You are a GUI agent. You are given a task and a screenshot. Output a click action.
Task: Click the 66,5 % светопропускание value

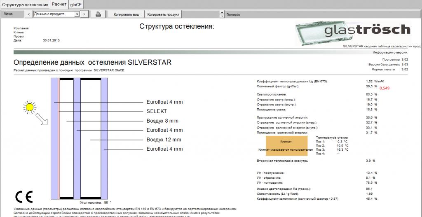pos(371,95)
